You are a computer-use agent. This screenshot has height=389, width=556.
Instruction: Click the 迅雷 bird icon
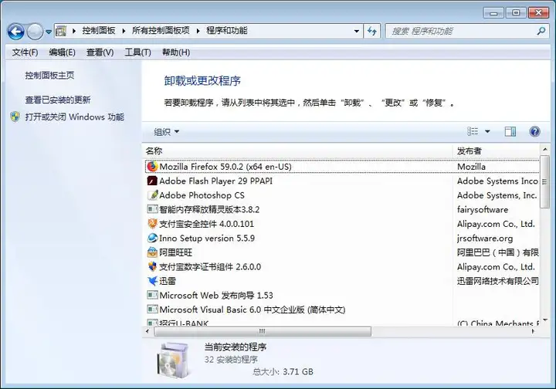[152, 281]
